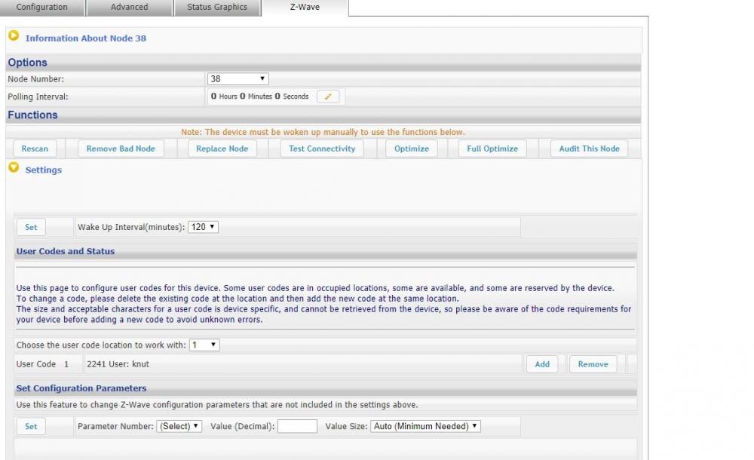Click the Audit This Node button
754x460 pixels.
tap(589, 149)
